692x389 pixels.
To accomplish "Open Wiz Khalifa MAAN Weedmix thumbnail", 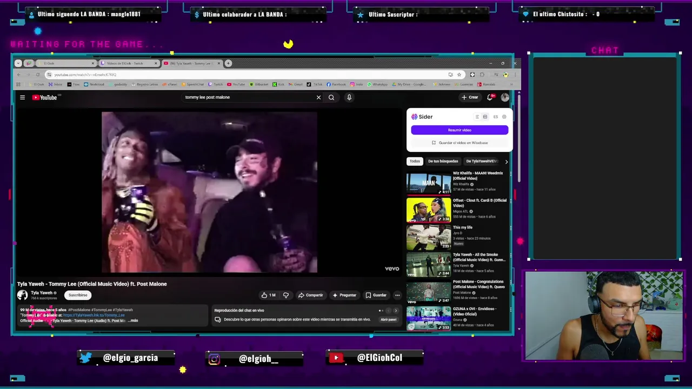I will pos(429,184).
